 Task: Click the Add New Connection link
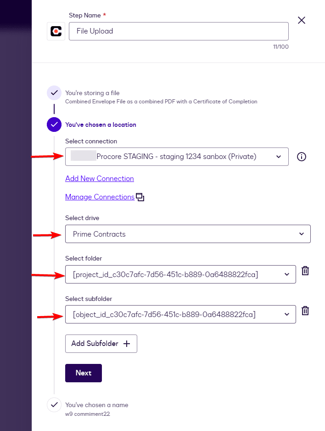coord(100,178)
